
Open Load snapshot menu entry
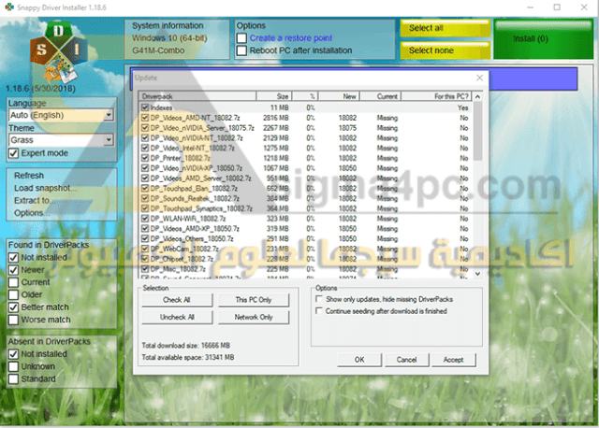[x=46, y=188]
